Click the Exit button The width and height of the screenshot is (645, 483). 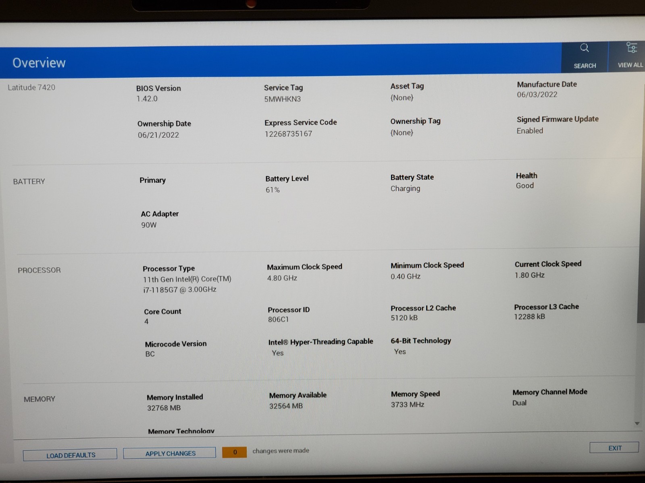[614, 448]
